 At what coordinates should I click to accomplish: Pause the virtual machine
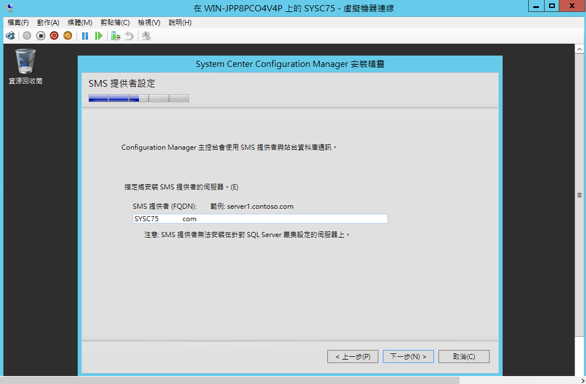[85, 36]
